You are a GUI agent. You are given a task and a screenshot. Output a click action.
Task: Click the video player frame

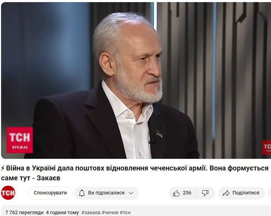(x=136, y=80)
